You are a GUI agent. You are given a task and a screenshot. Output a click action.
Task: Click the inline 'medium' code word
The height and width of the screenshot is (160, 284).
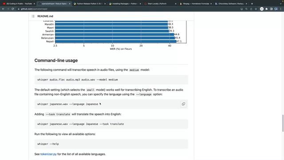[134, 70]
